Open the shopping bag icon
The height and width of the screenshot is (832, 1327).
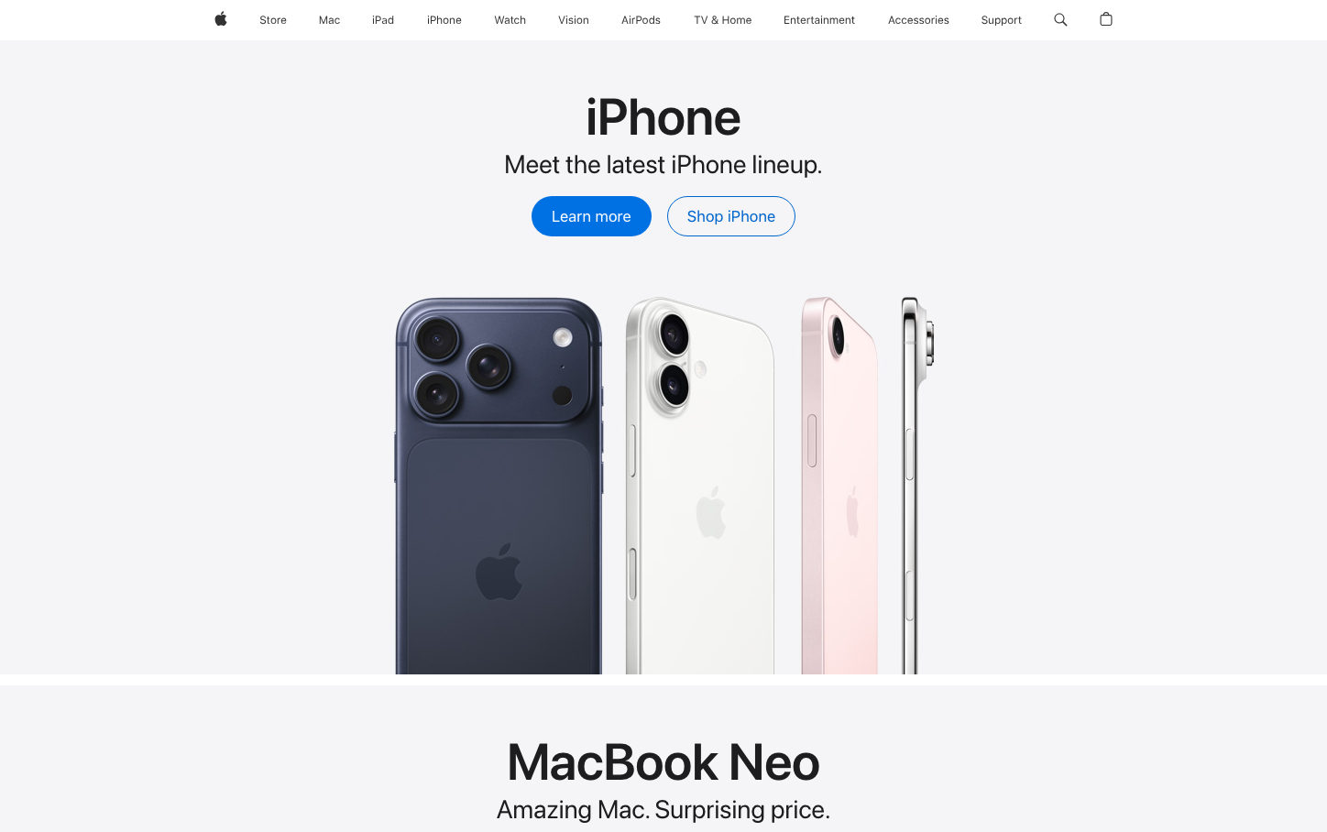point(1106,19)
